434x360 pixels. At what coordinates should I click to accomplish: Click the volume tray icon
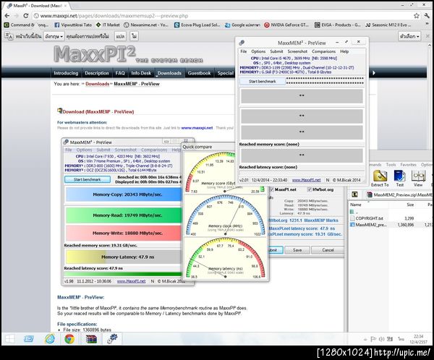click(382, 339)
